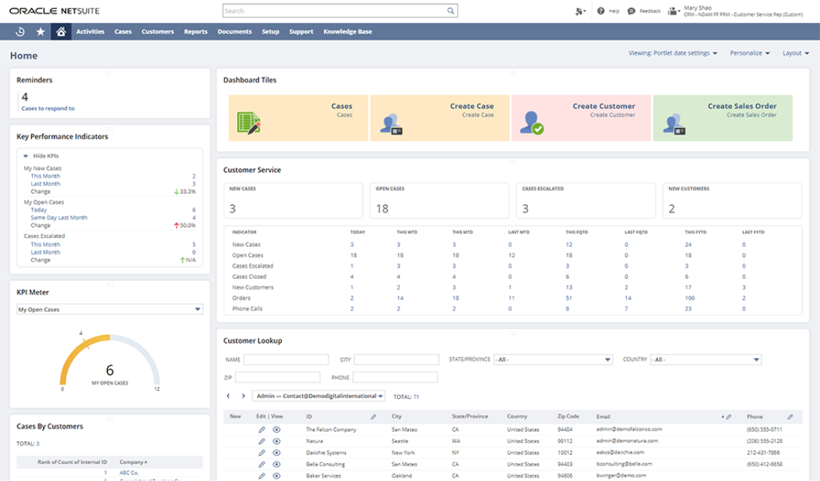Click the Home house icon
The image size is (820, 481).
61,32
